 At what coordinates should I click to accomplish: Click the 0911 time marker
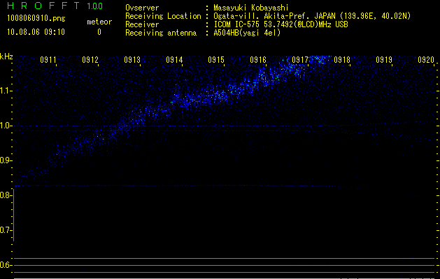pyautogui.click(x=48, y=59)
